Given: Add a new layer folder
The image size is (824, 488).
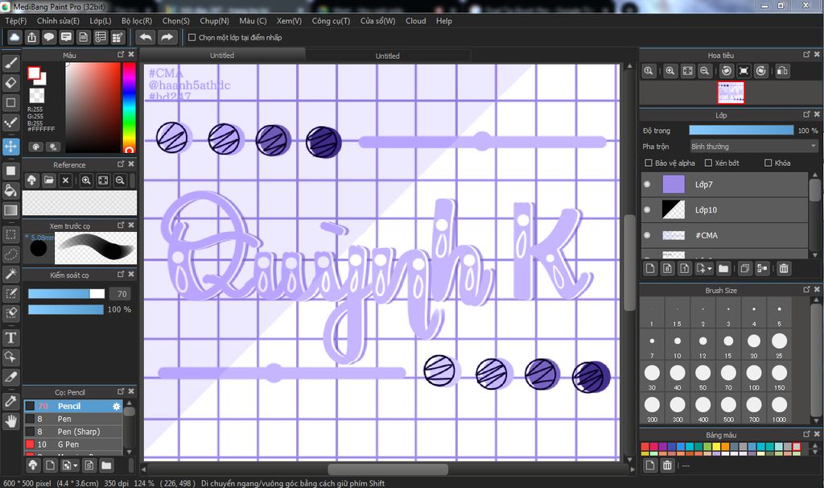Looking at the screenshot, I should [723, 269].
